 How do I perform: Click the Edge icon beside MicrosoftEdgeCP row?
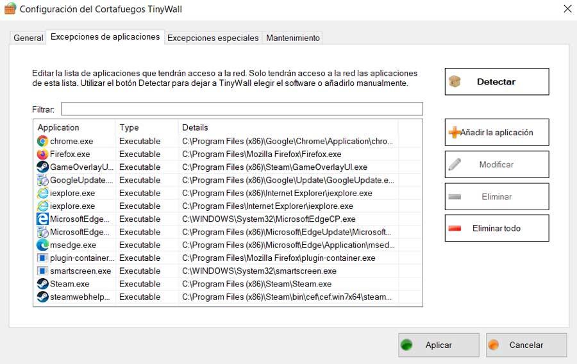[x=43, y=219]
